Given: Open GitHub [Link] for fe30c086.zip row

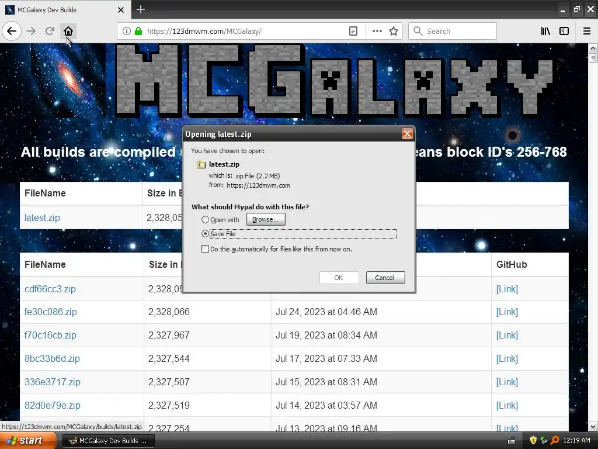Looking at the screenshot, I should (x=507, y=312).
